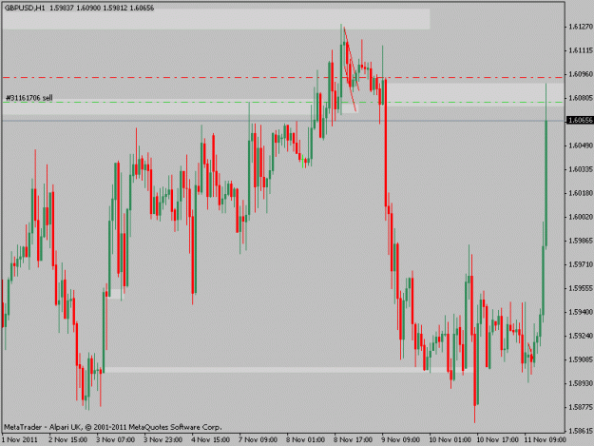Screen dimensions: 594x446
Task: Click the 4 Nov 15:00 time label
Action: point(210,440)
